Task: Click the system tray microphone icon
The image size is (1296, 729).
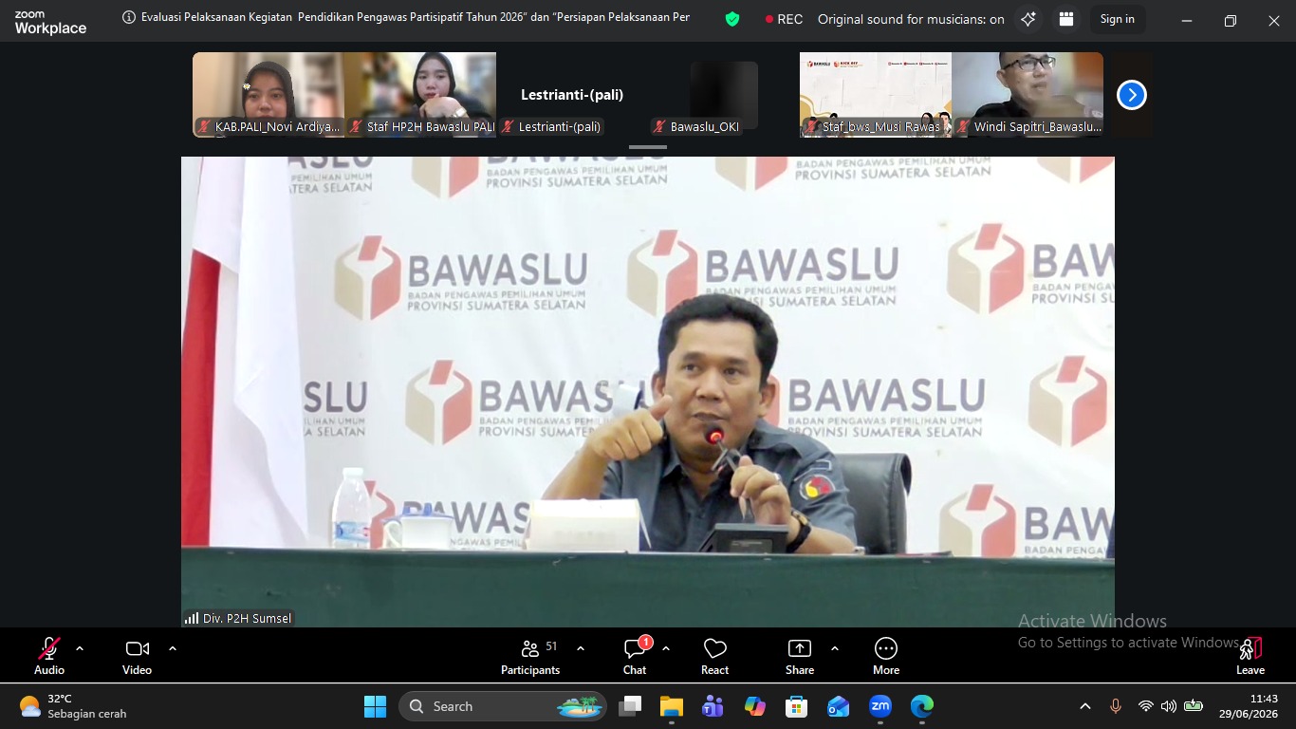Action: tap(1116, 706)
